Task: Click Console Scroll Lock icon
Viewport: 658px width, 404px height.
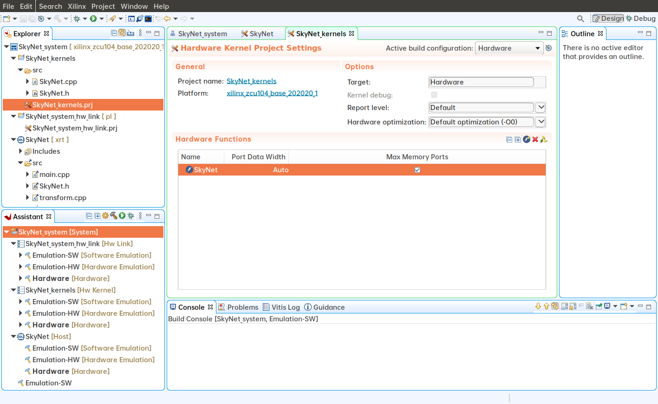Action: (573, 306)
